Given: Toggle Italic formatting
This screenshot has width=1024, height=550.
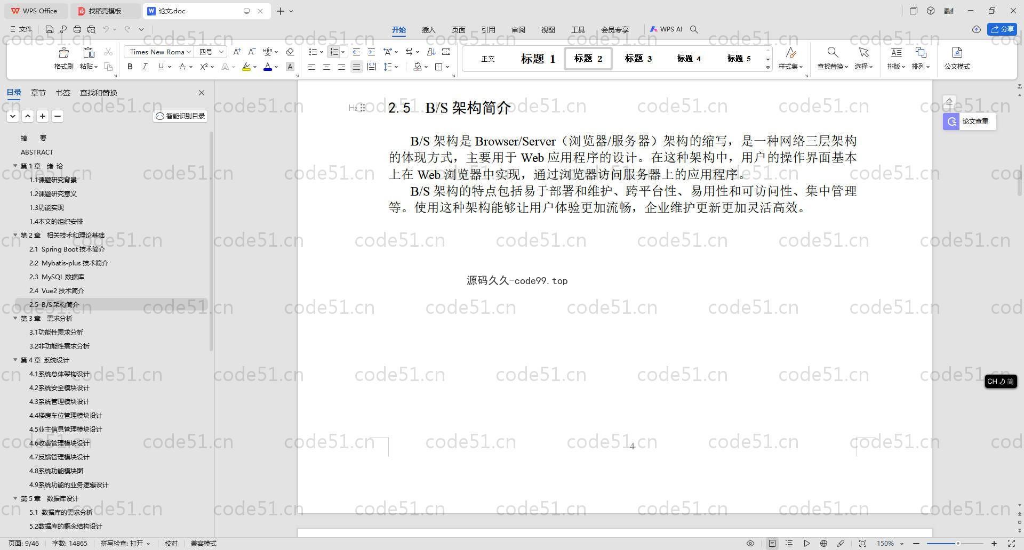Looking at the screenshot, I should (x=145, y=67).
